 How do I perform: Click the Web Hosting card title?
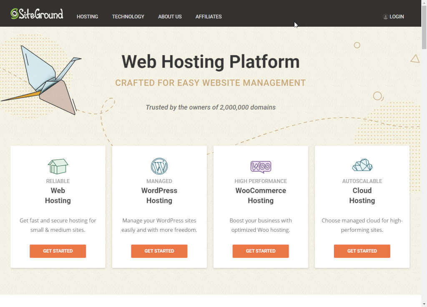pyautogui.click(x=58, y=195)
